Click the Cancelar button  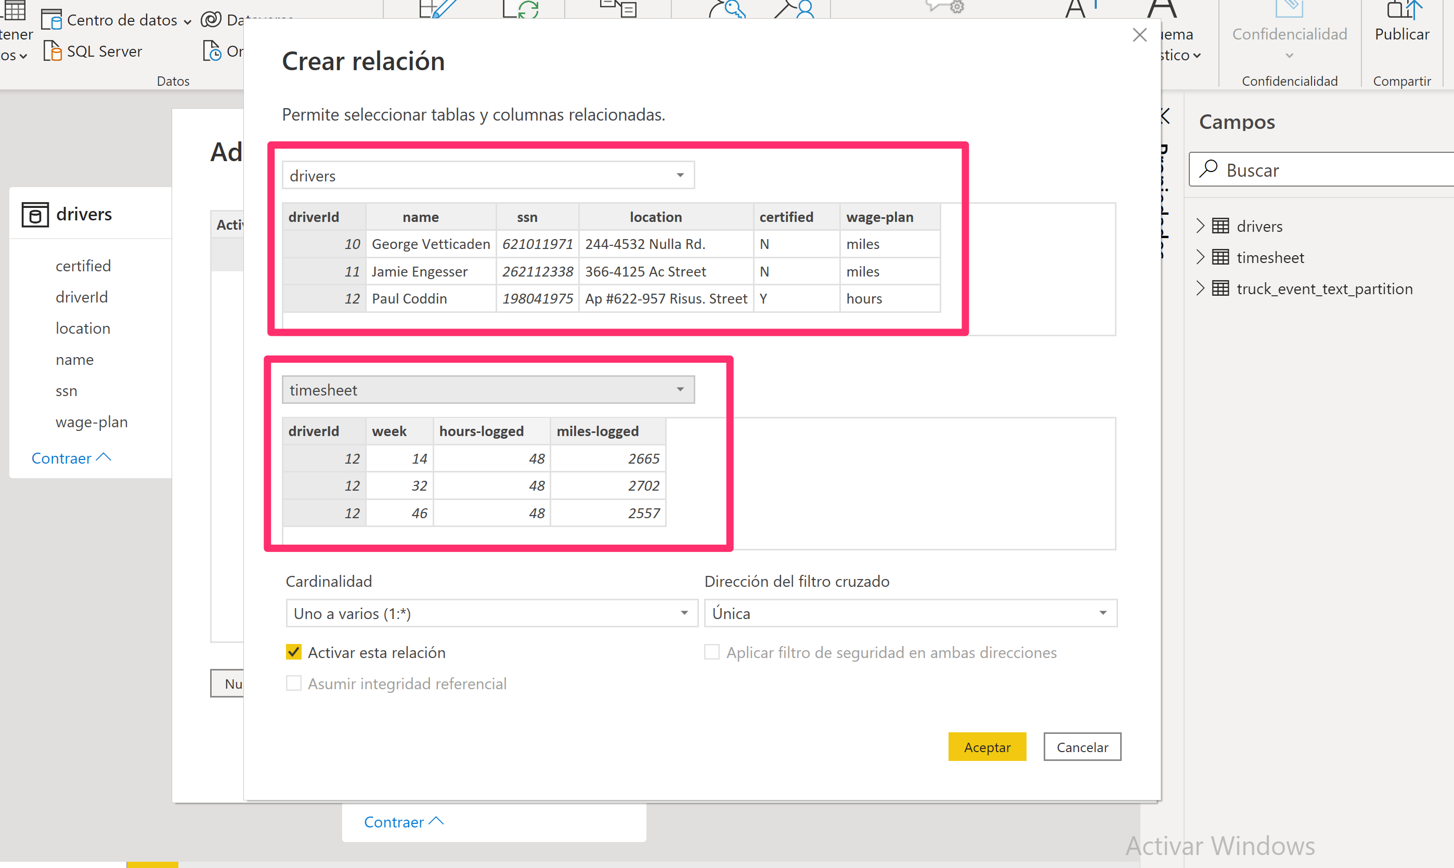pos(1082,747)
